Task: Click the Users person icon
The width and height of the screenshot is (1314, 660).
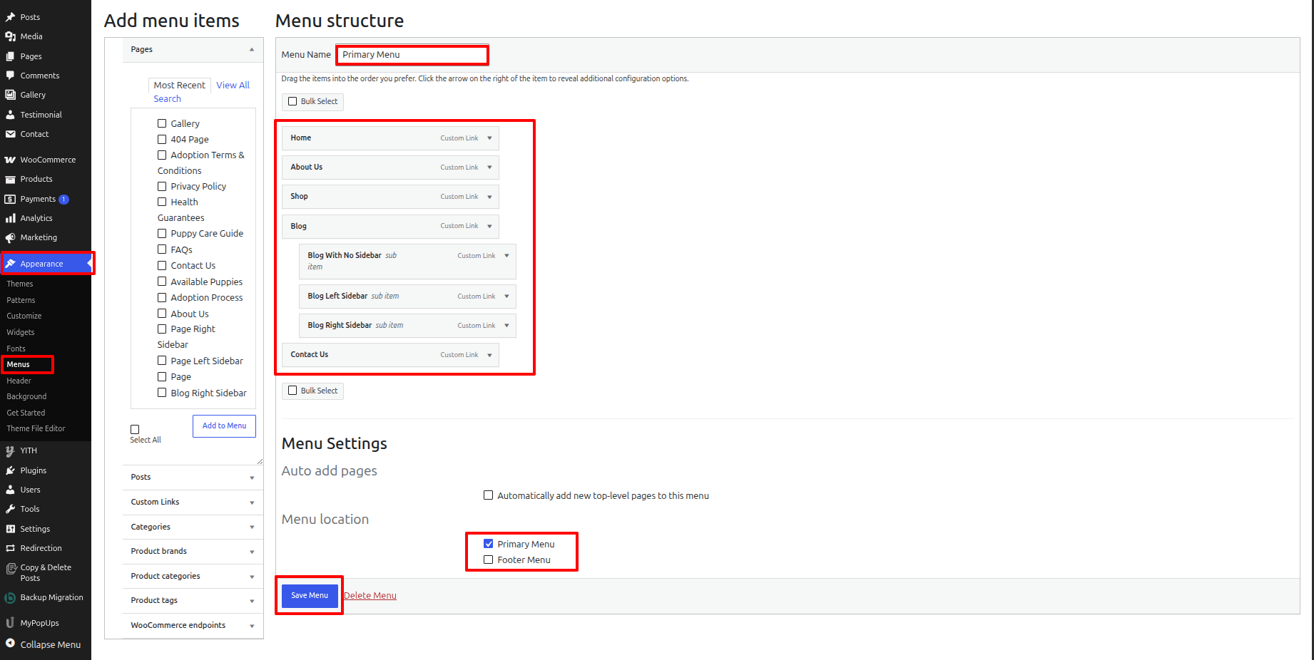Action: [10, 490]
